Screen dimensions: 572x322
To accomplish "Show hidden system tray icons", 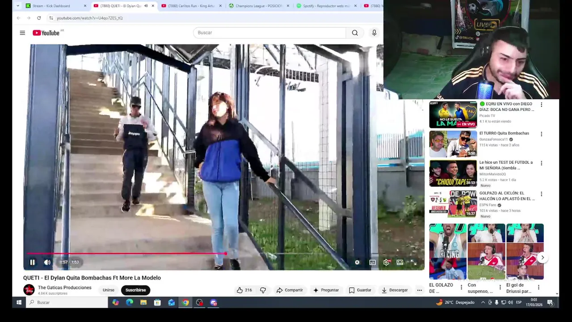I will [x=483, y=303].
